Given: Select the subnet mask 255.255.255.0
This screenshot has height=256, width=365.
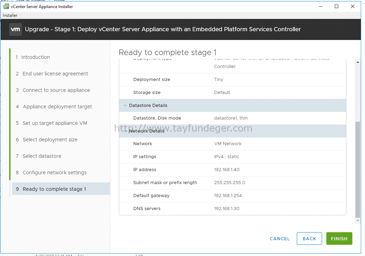Looking at the screenshot, I should (230, 183).
